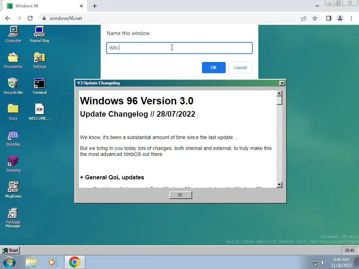Click the 6:46 AM system clock
This screenshot has height=269, width=359.
pos(341,262)
